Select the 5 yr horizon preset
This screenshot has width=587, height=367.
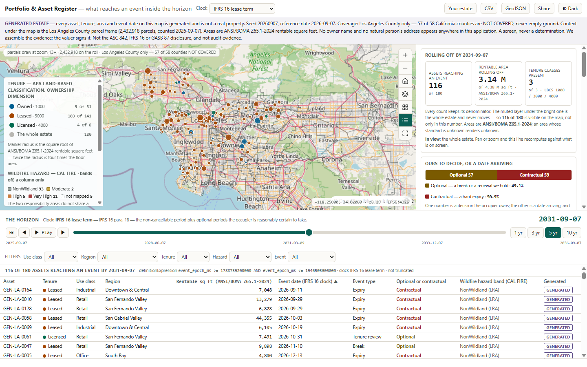[553, 233]
